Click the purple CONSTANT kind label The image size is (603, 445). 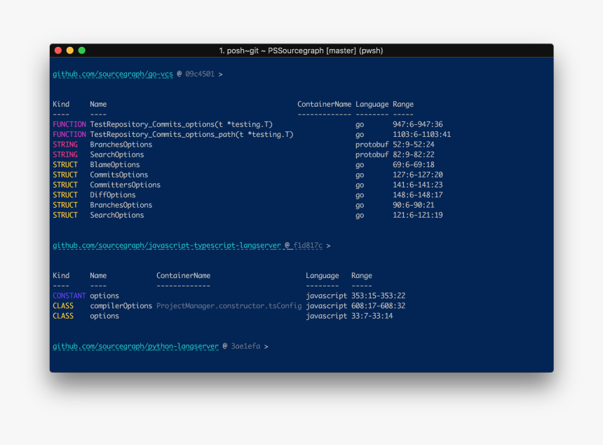pos(69,296)
